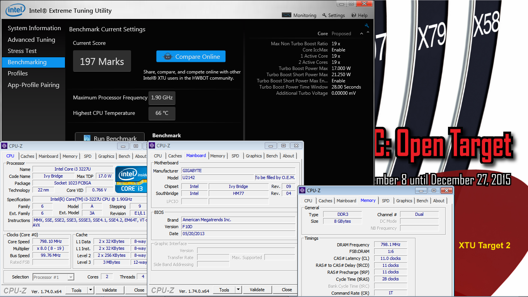Click Tools button in CPU-Z CPU window

(x=77, y=290)
